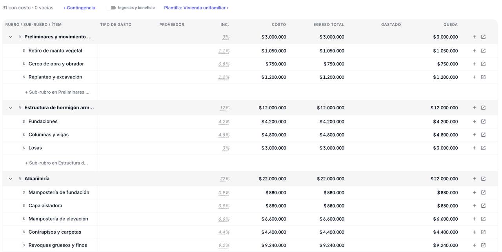Add item under Replanteo y excavación
The image size is (502, 252).
tap(474, 77)
